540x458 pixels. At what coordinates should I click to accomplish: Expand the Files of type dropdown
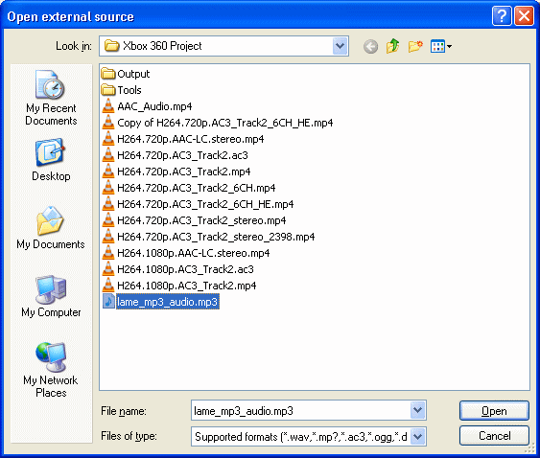417,436
